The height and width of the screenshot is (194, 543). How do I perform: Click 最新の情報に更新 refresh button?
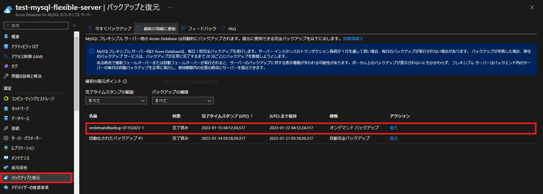click(x=156, y=29)
